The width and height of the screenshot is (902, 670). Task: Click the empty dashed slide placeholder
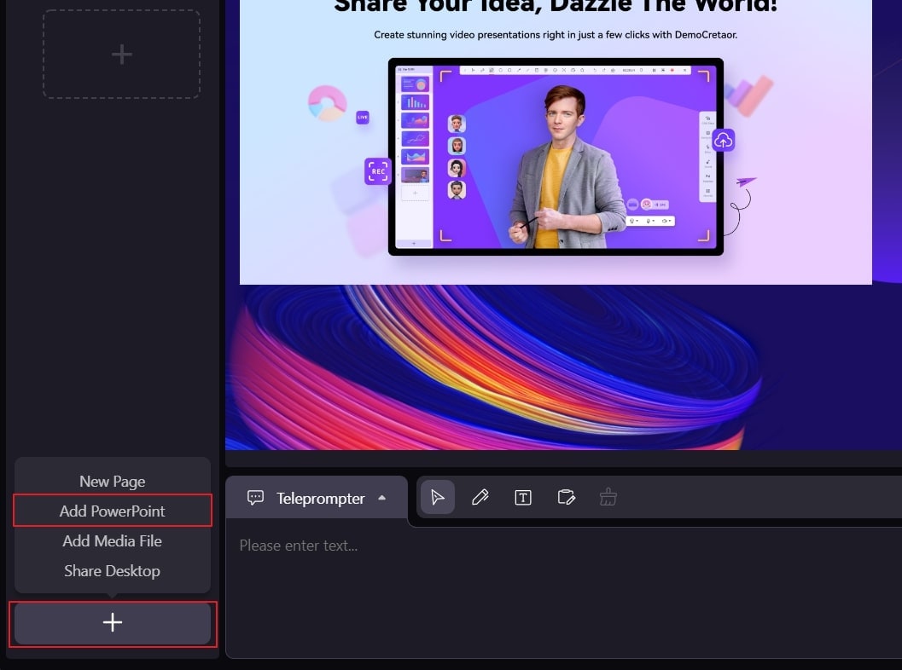[x=121, y=54]
